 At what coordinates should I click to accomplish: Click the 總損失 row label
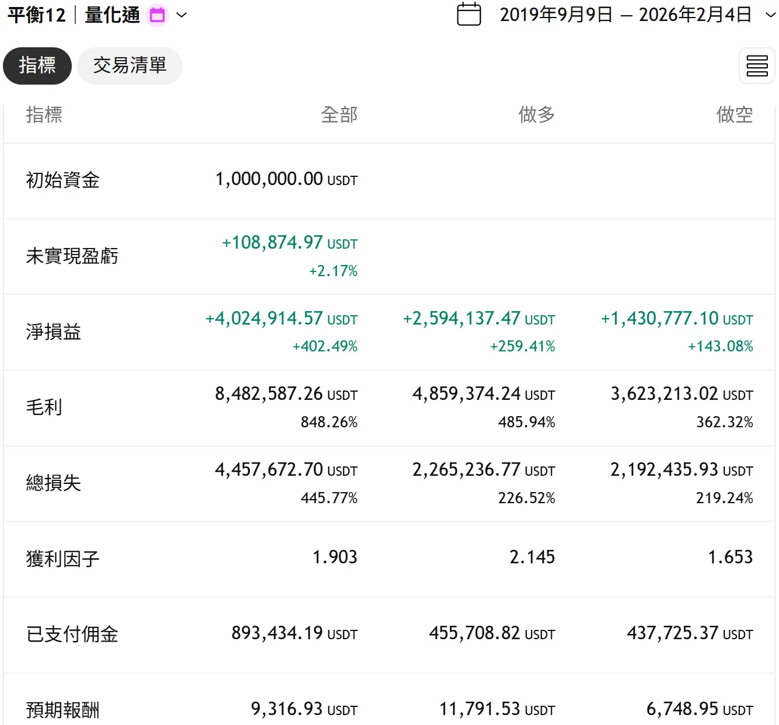53,483
